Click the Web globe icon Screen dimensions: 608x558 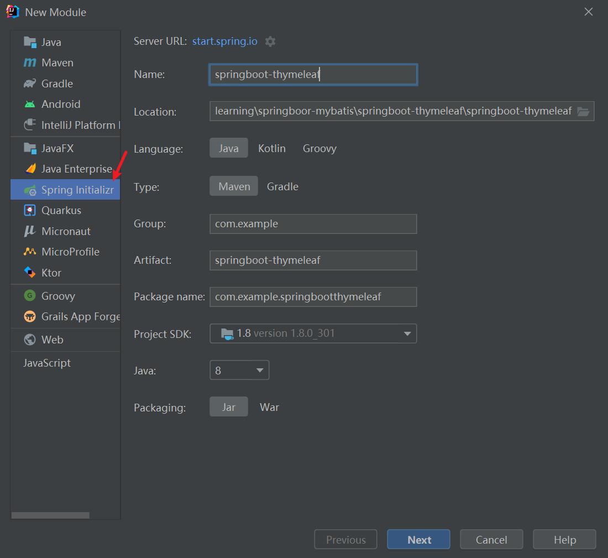point(30,340)
